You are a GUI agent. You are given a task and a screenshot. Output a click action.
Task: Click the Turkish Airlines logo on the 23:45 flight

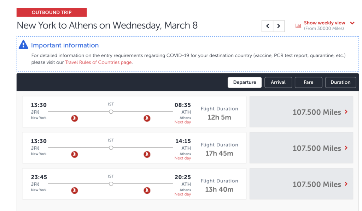coord(74,190)
